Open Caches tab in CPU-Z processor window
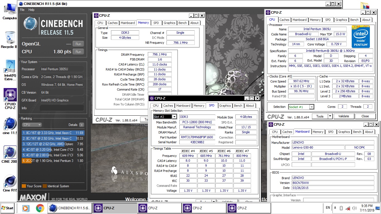Screen dimensions: 381x214 (284, 20)
